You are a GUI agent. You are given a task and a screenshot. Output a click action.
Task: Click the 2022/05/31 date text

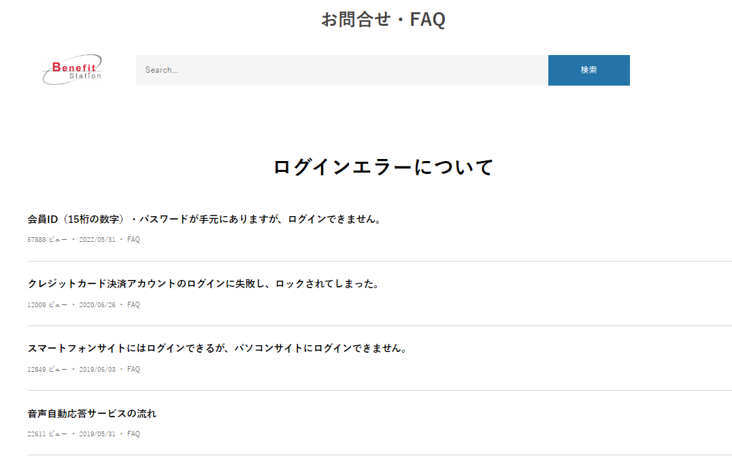[x=97, y=240]
